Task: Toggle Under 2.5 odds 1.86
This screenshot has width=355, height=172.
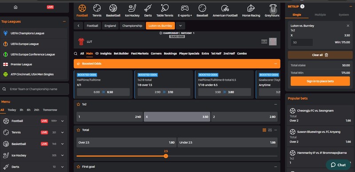Action: click(x=227, y=142)
